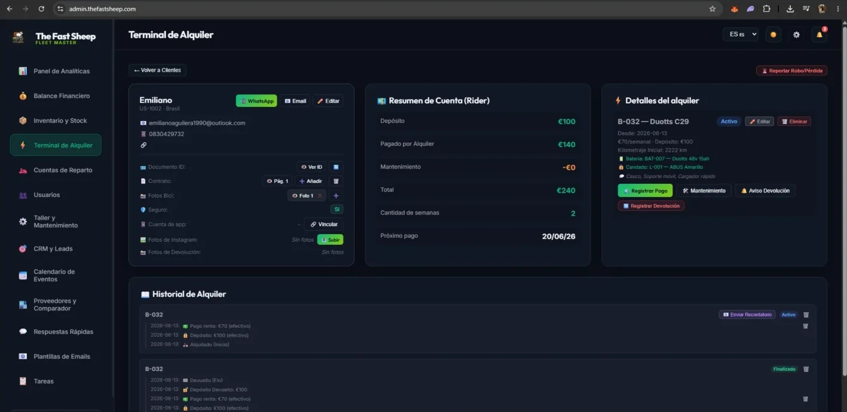This screenshot has width=847, height=412.
Task: Open settings gear in the header
Action: 796,35
